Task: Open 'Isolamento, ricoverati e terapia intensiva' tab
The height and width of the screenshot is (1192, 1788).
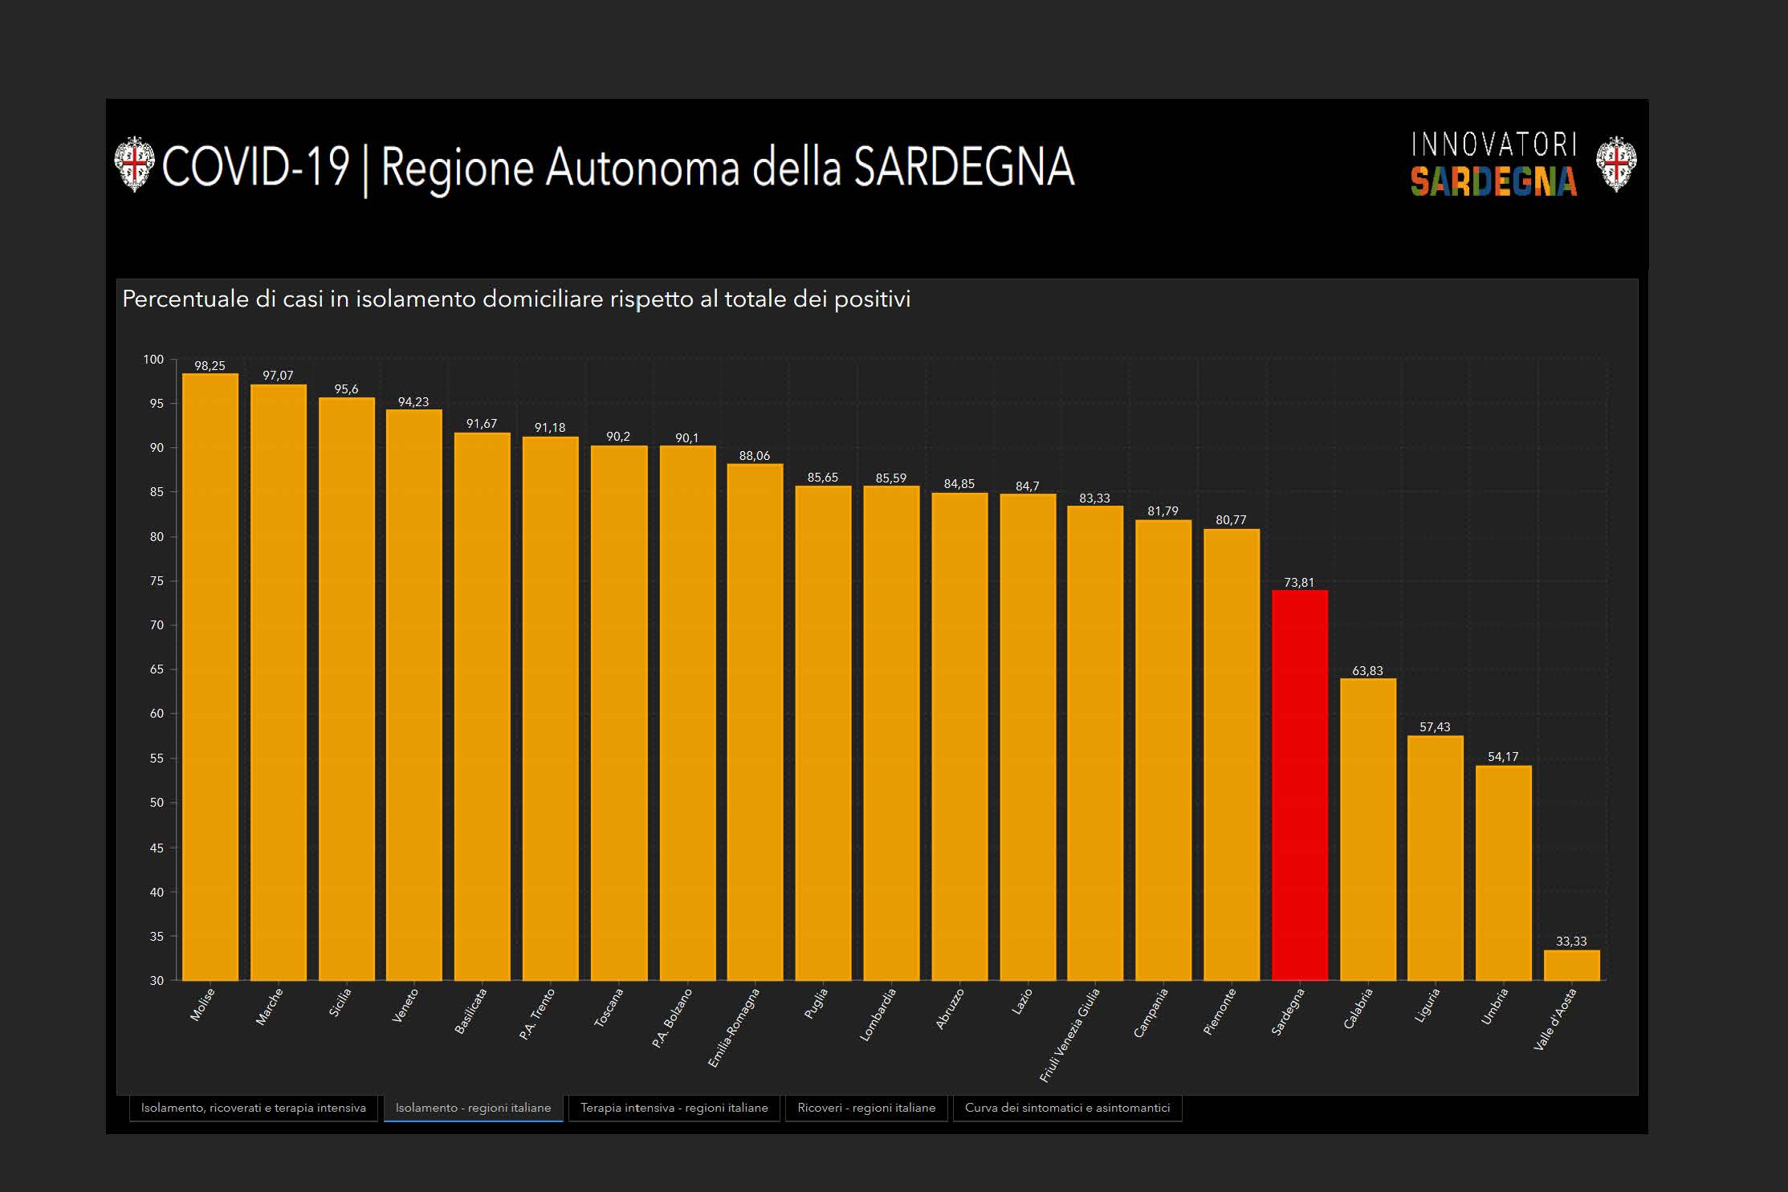Action: point(253,1108)
